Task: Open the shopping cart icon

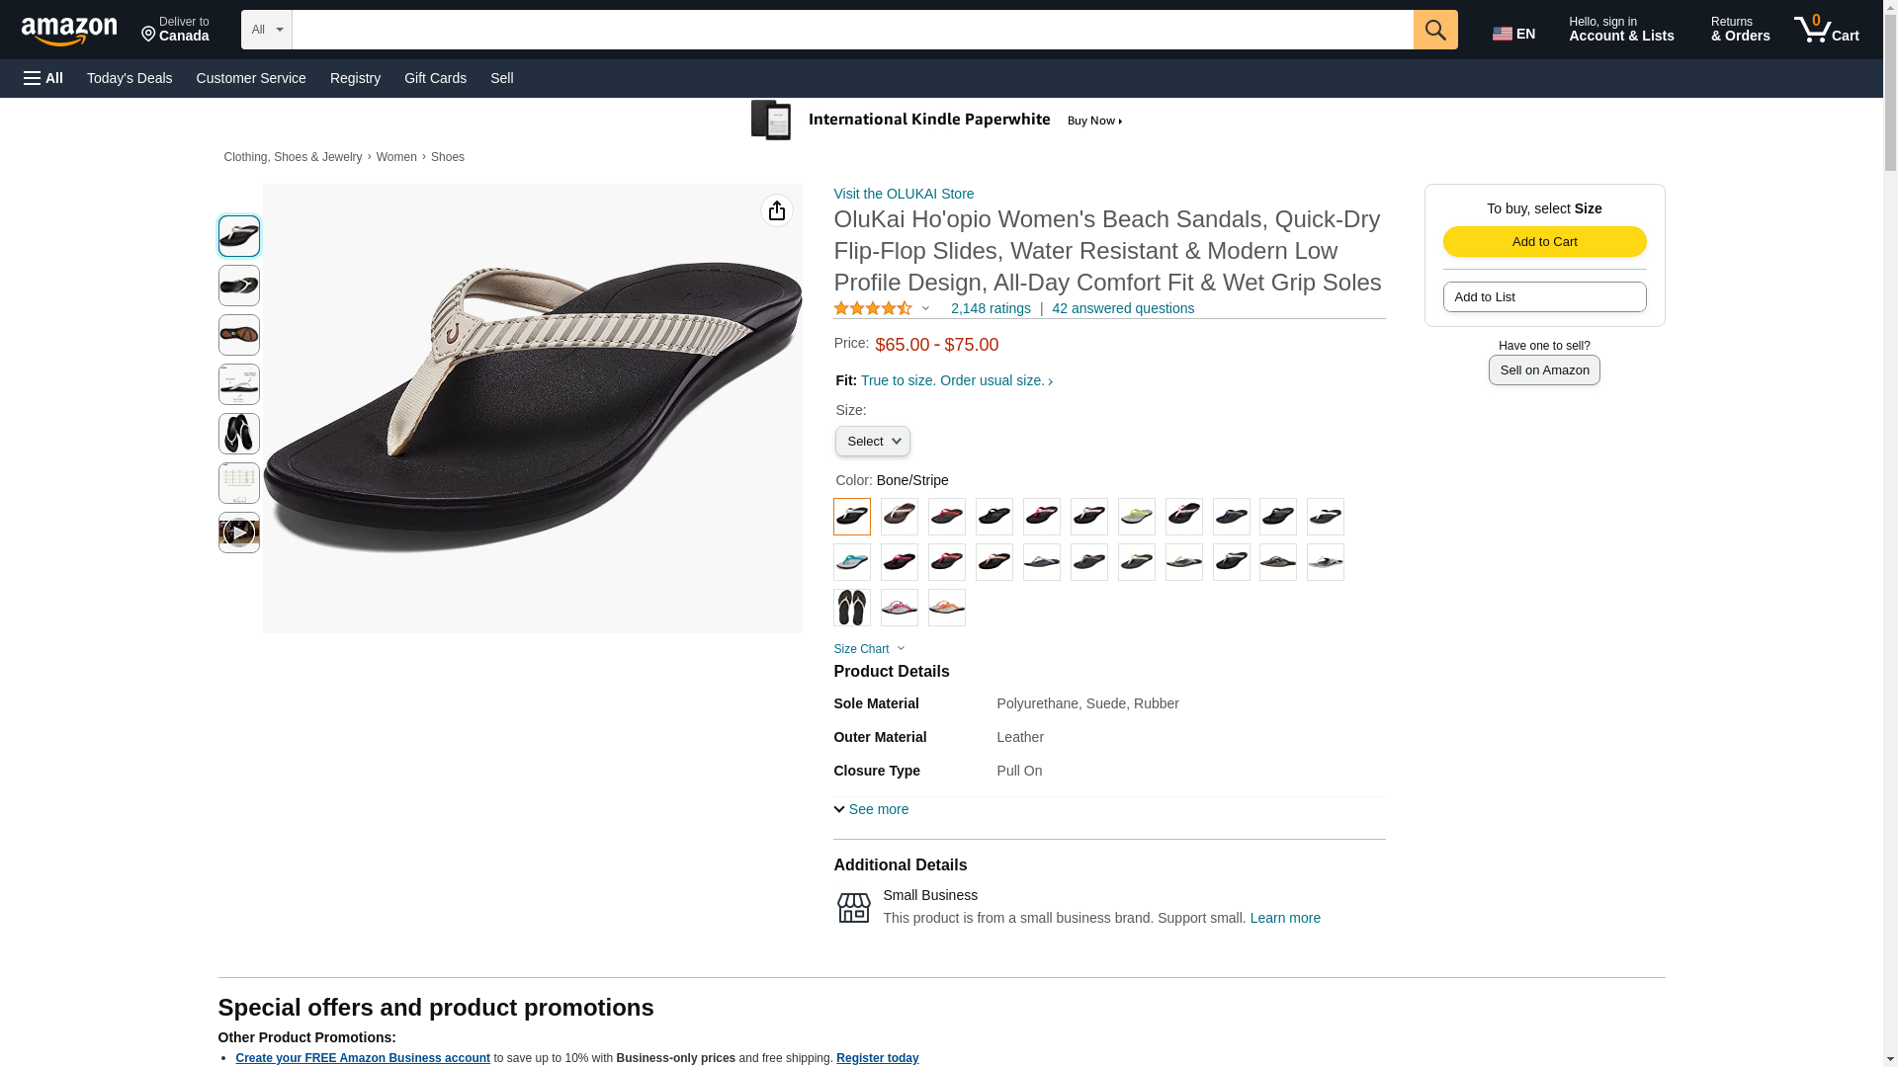Action: click(1827, 30)
